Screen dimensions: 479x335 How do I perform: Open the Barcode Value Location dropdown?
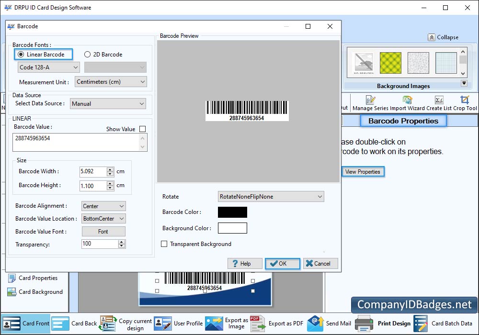click(103, 219)
